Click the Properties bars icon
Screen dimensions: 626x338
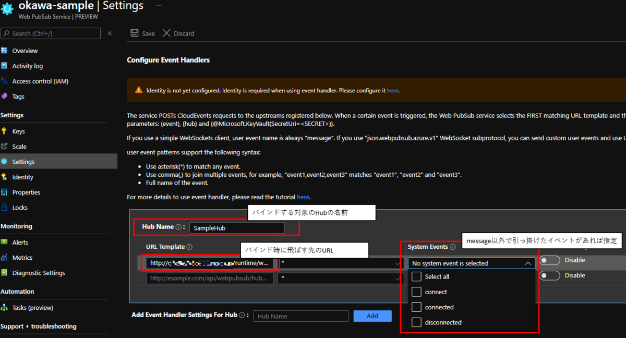point(5,192)
